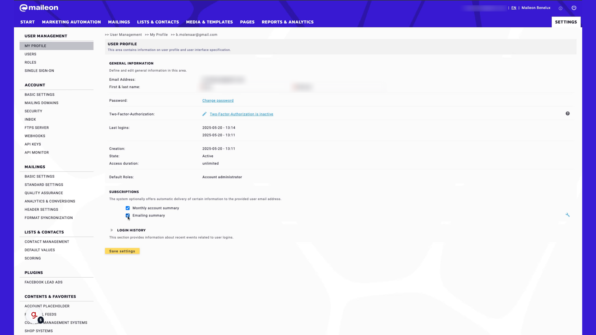Open Format Syncronization settings
596x335 pixels.
coord(49,218)
